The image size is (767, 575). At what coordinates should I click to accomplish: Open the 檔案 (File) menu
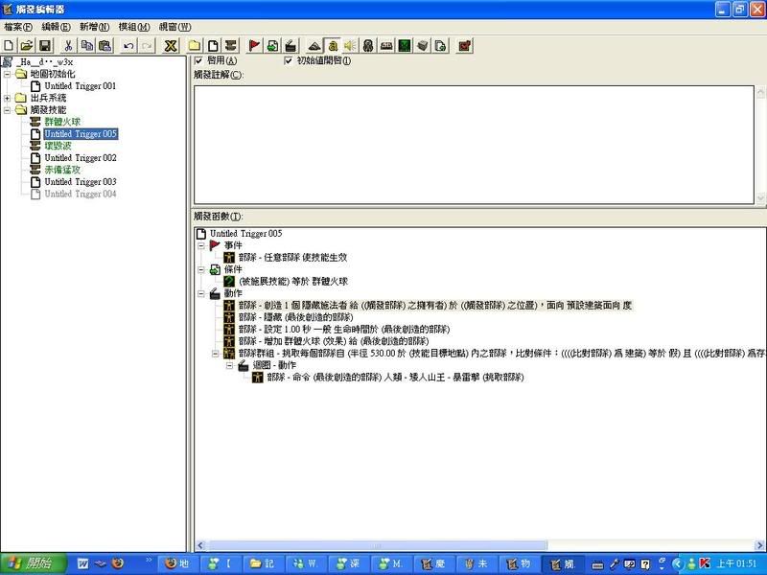tap(17, 27)
